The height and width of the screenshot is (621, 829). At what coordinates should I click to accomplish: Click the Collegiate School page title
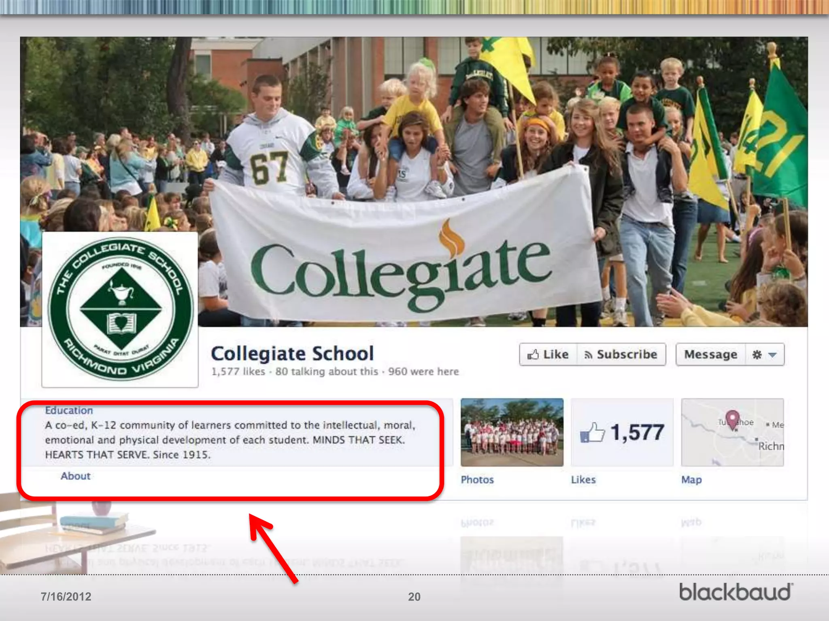[x=292, y=353]
